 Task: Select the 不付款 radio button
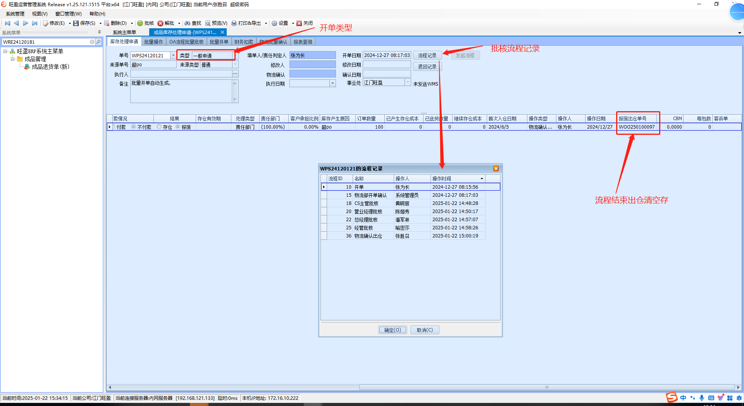[x=134, y=127]
